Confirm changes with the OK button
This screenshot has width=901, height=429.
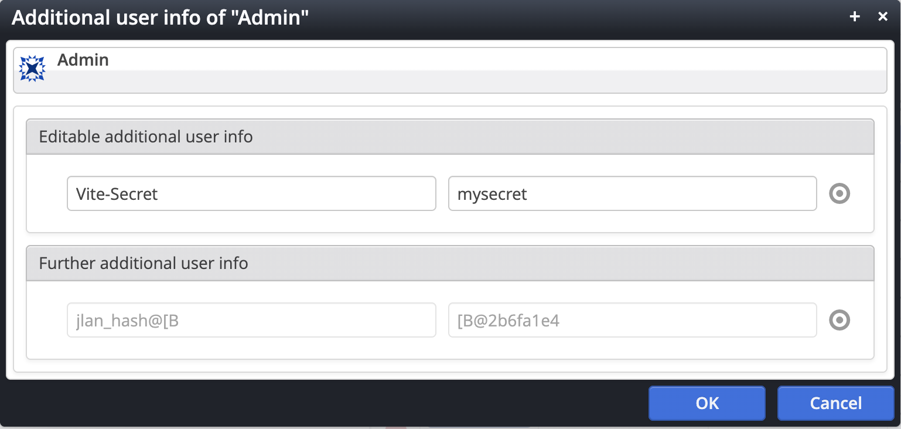tap(707, 403)
